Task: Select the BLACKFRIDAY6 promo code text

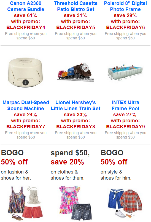Action: tap(125, 28)
